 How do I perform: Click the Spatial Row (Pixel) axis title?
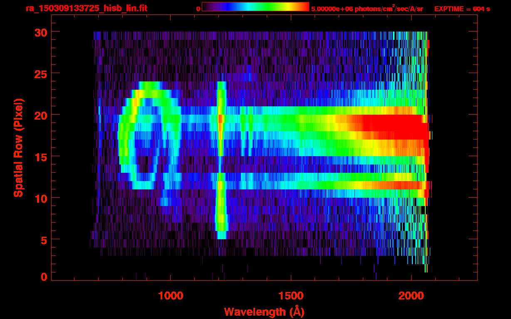(19, 148)
